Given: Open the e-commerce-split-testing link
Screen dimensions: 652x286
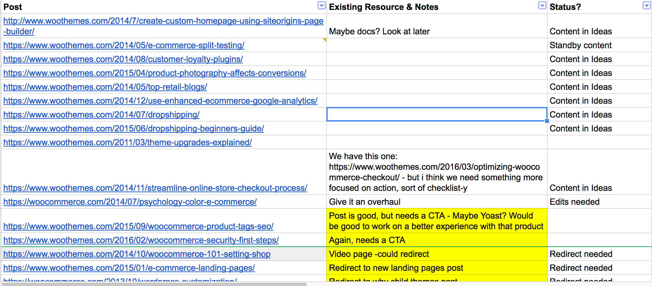Looking at the screenshot, I should [x=124, y=45].
